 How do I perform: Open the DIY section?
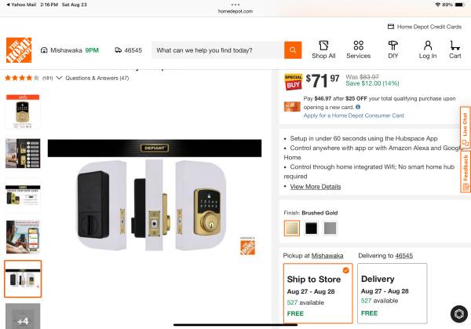pyautogui.click(x=392, y=49)
